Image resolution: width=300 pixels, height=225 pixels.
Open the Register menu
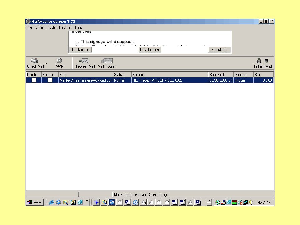click(65, 27)
